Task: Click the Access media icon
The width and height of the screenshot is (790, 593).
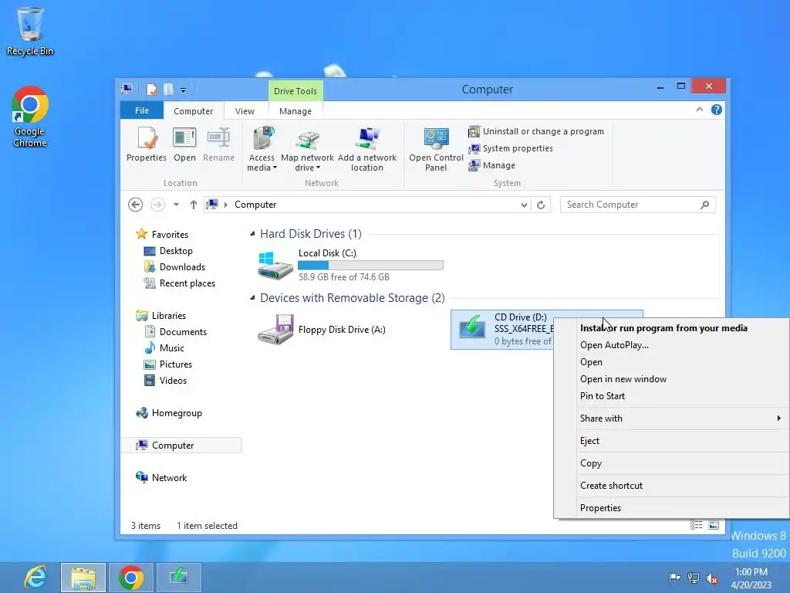Action: (262, 149)
